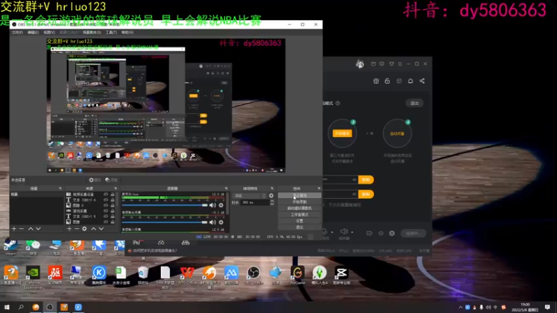The height and width of the screenshot is (313, 557).
Task: Move selected source up in 来源 dock
Action: (93, 229)
